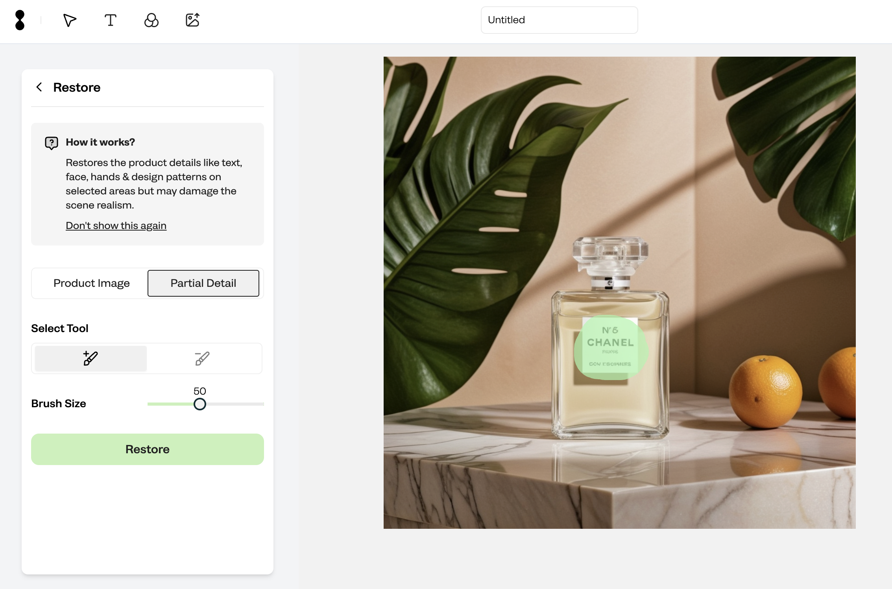Screen dimensions: 892x589
Task: Click the green Restore button
Action: 148,449
